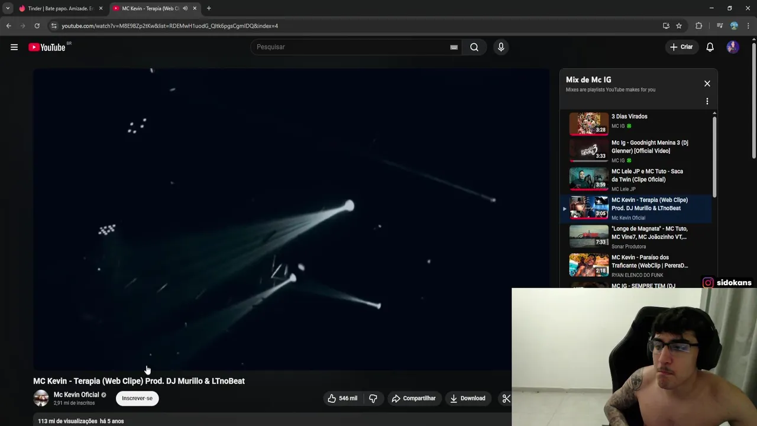Close the MC Kevin - Terapia browser tab

point(195,8)
